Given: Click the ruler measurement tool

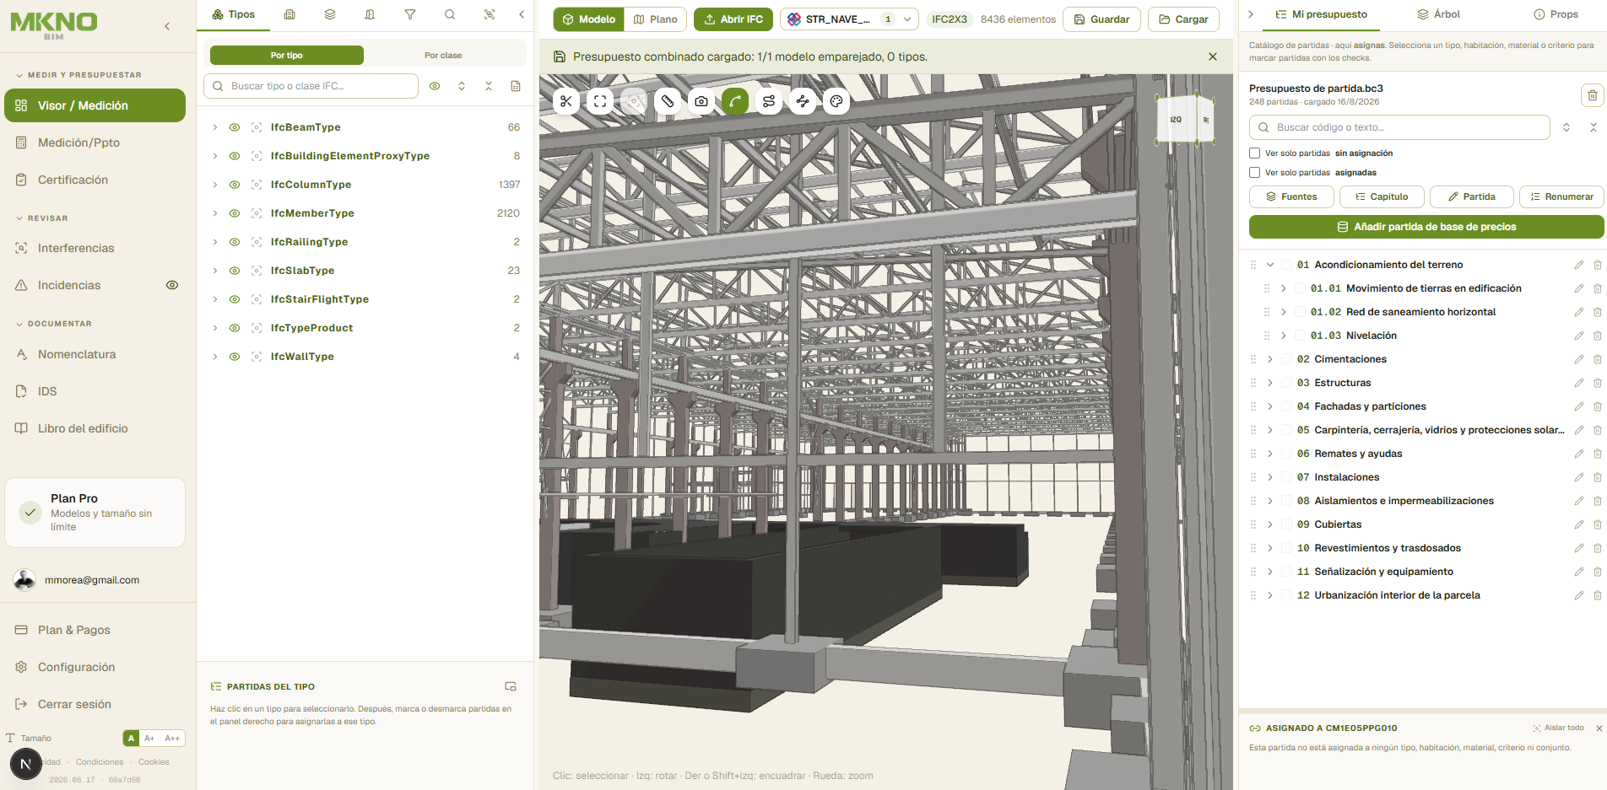Looking at the screenshot, I should point(668,101).
